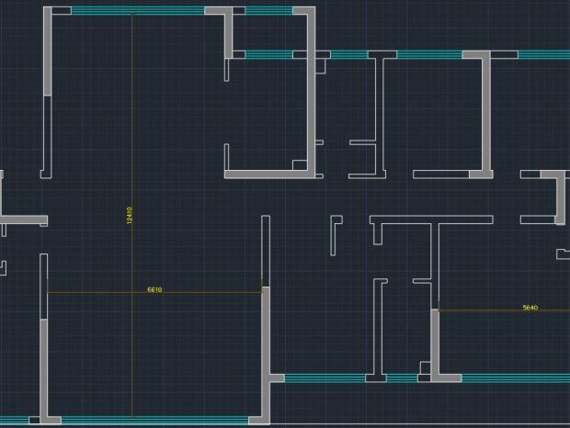
Task: Click the T-shaped wall outline near center
Action: click(x=432, y=220)
